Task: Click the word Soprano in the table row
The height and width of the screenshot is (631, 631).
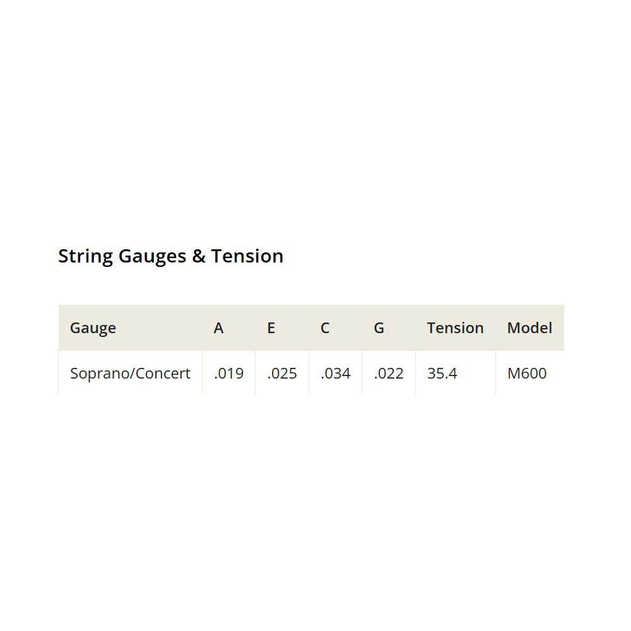Action: (97, 374)
